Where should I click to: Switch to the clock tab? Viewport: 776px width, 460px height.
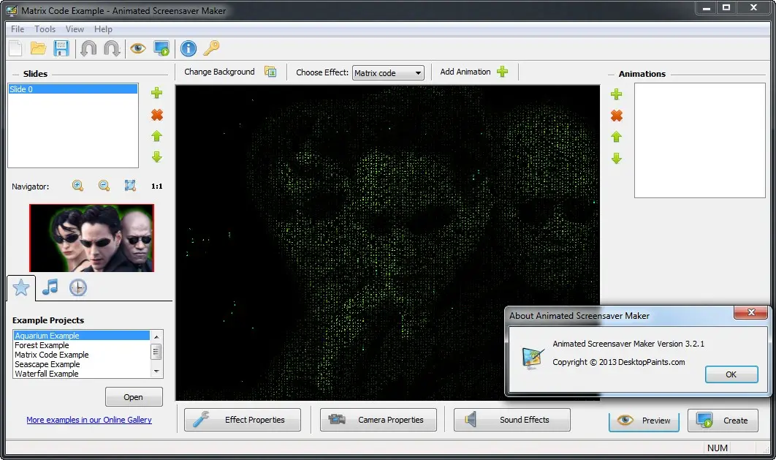coord(77,287)
